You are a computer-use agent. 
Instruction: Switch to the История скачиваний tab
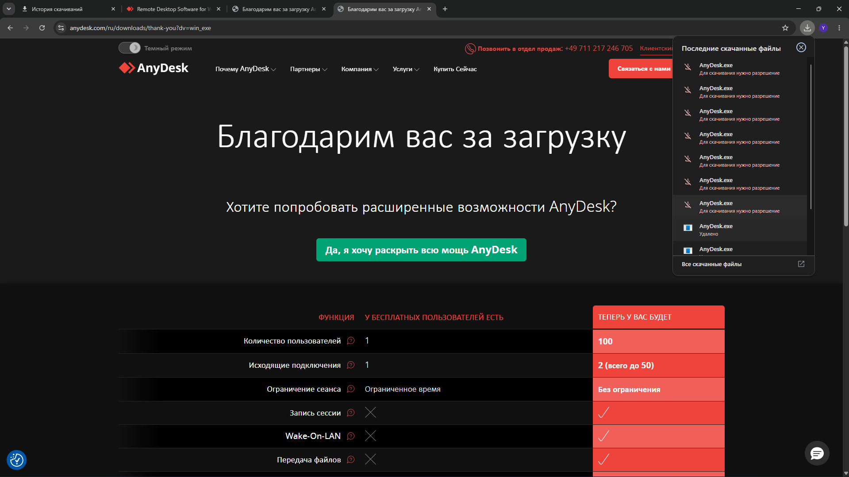pyautogui.click(x=68, y=9)
